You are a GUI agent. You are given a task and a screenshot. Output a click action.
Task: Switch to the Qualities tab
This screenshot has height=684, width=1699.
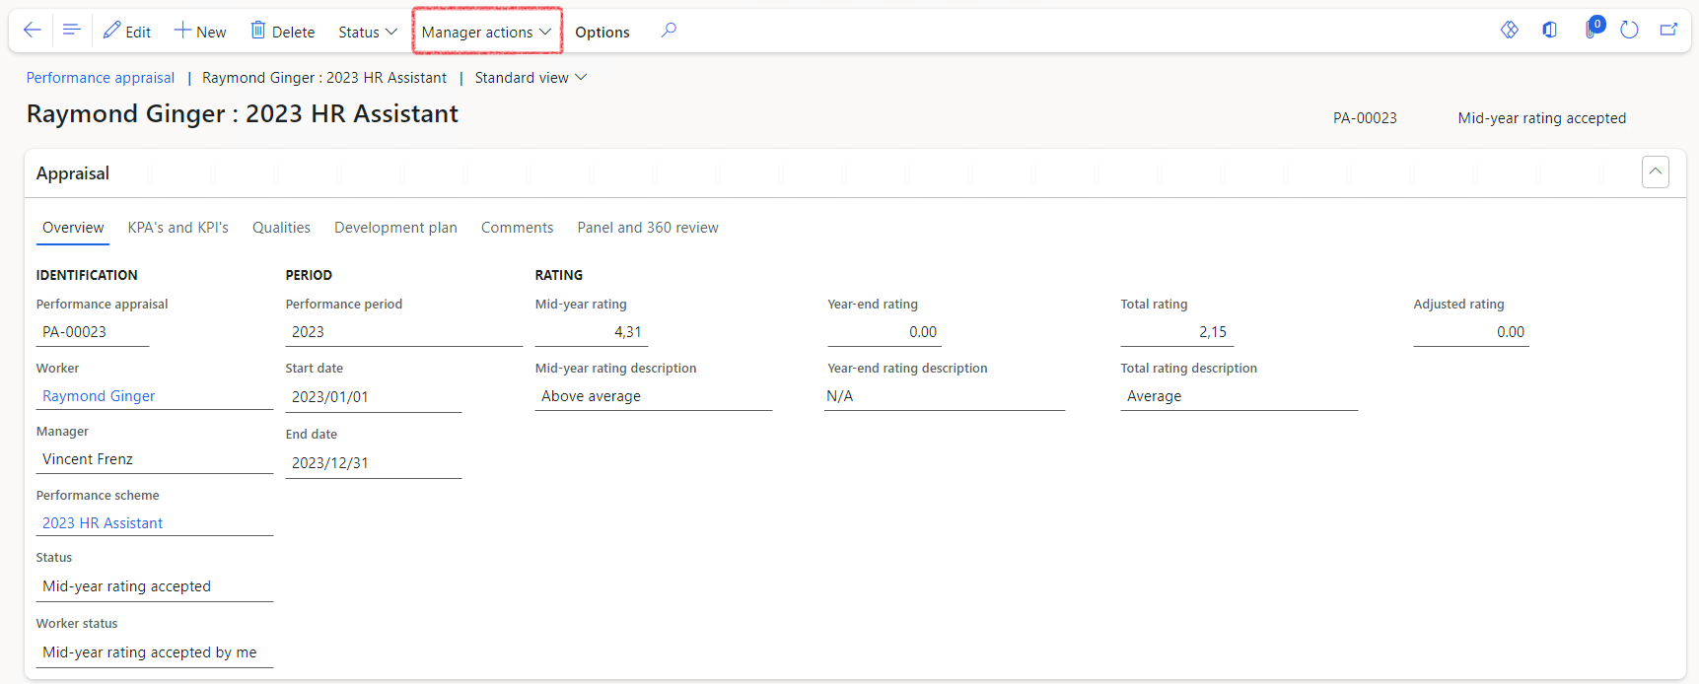click(x=281, y=228)
